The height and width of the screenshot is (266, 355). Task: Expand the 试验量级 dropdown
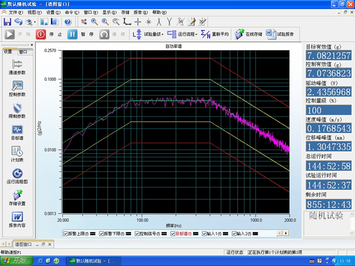[x=148, y=34]
